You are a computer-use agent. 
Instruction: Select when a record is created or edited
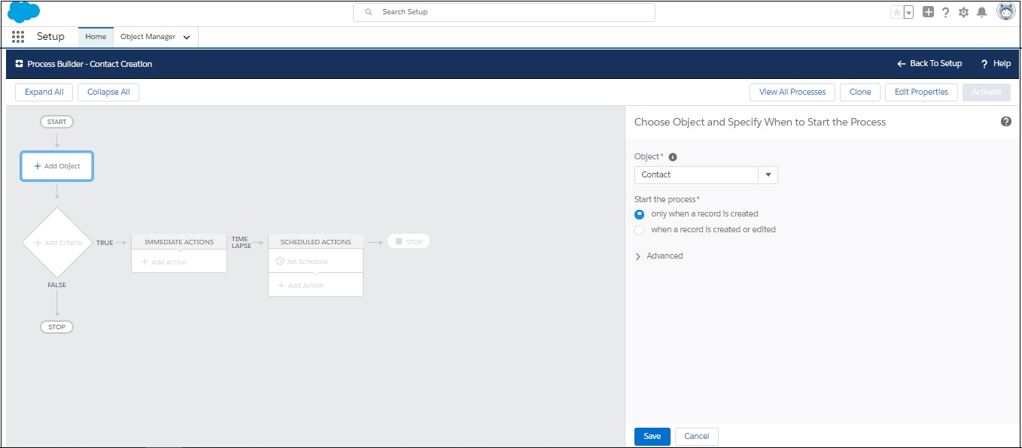coord(640,230)
